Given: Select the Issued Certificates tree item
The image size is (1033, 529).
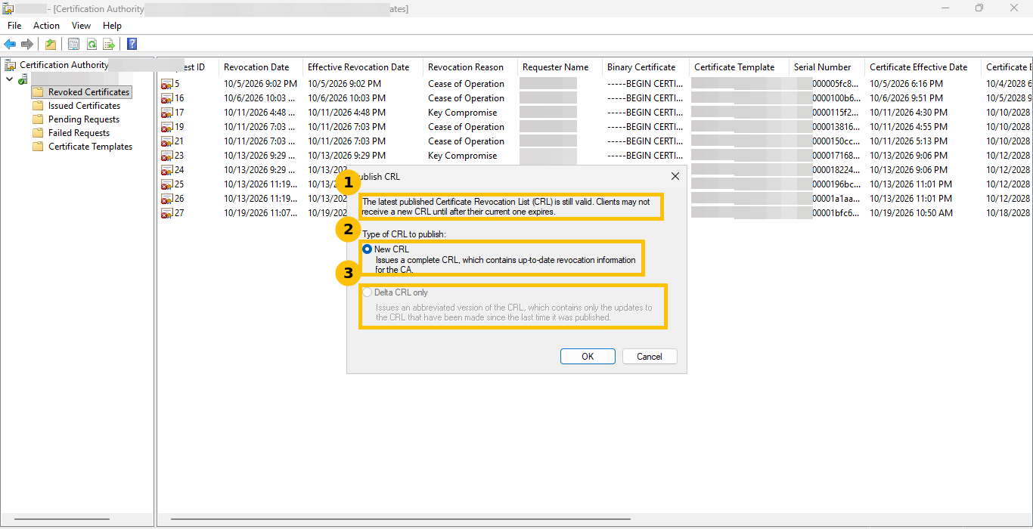Looking at the screenshot, I should tap(84, 106).
